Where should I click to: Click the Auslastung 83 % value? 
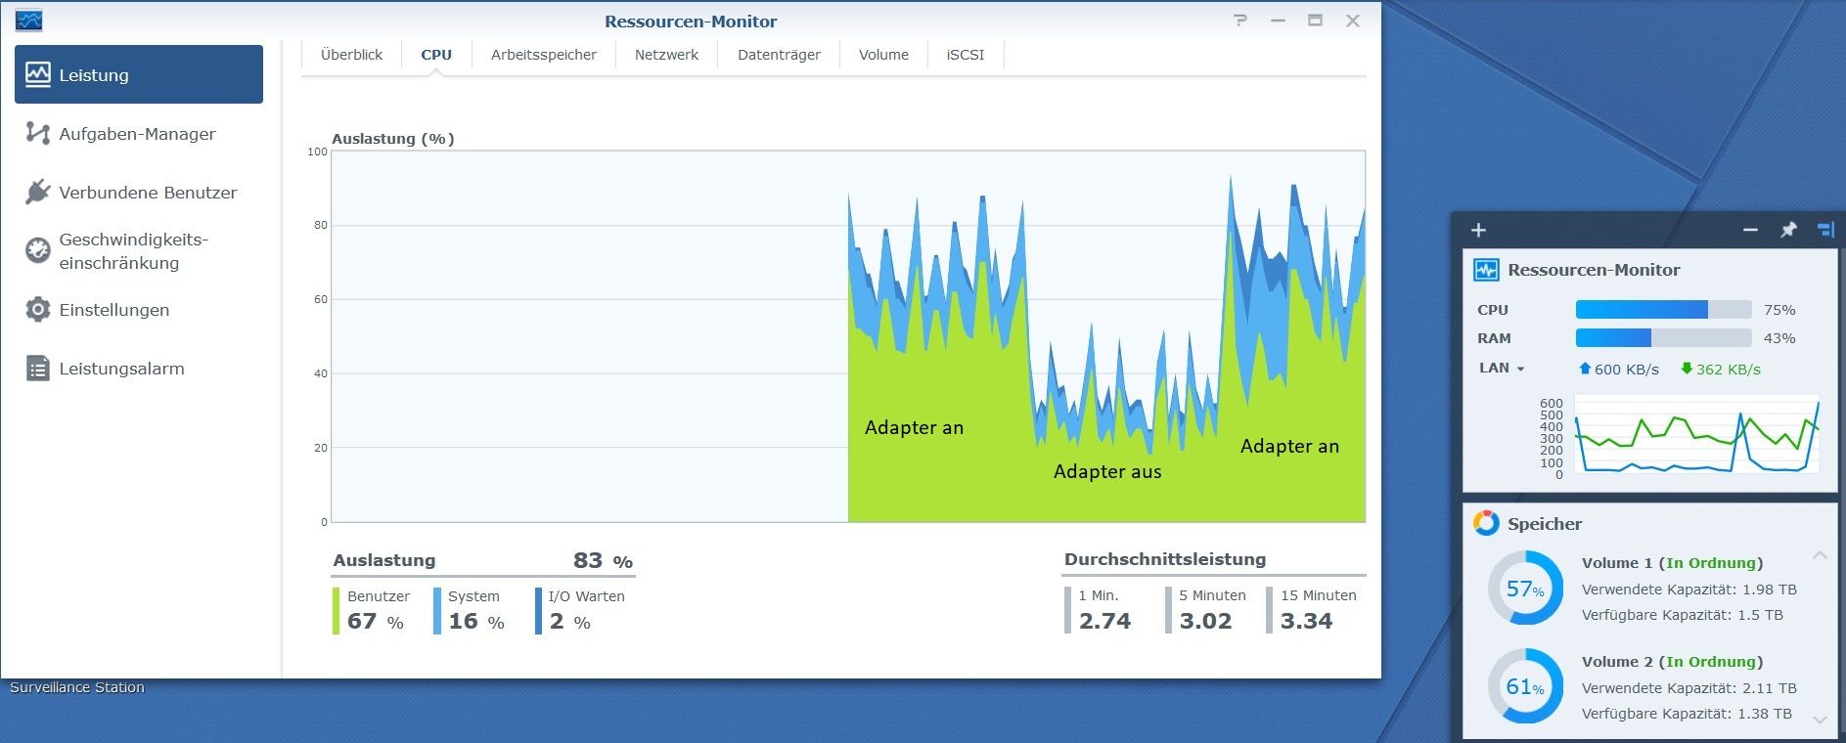(x=603, y=561)
